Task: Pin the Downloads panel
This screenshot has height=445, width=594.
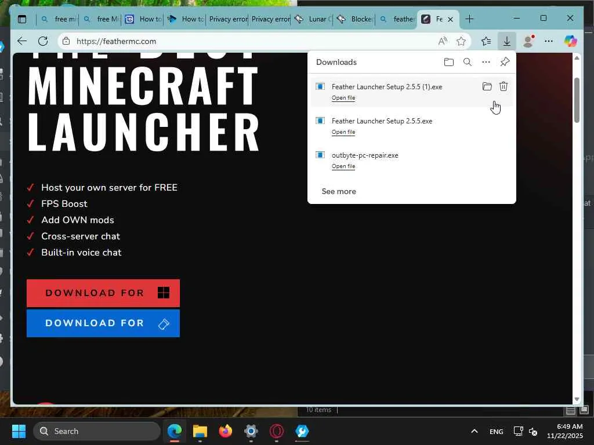Action: coord(505,62)
